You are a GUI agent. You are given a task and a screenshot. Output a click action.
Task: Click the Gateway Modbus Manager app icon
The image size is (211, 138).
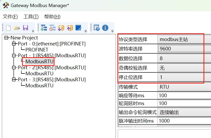[6, 5]
